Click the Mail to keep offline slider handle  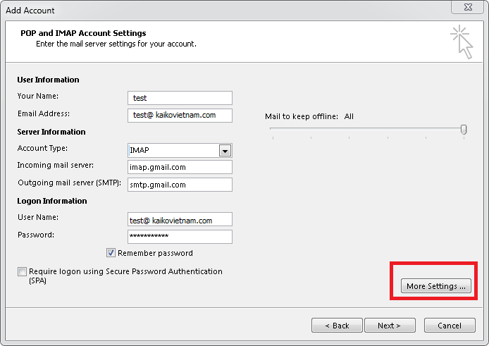(464, 129)
